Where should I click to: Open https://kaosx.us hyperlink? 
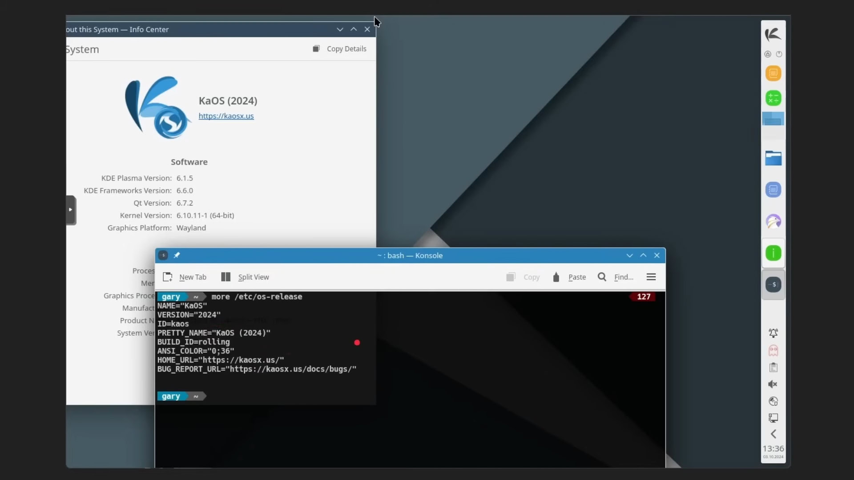[x=226, y=116]
